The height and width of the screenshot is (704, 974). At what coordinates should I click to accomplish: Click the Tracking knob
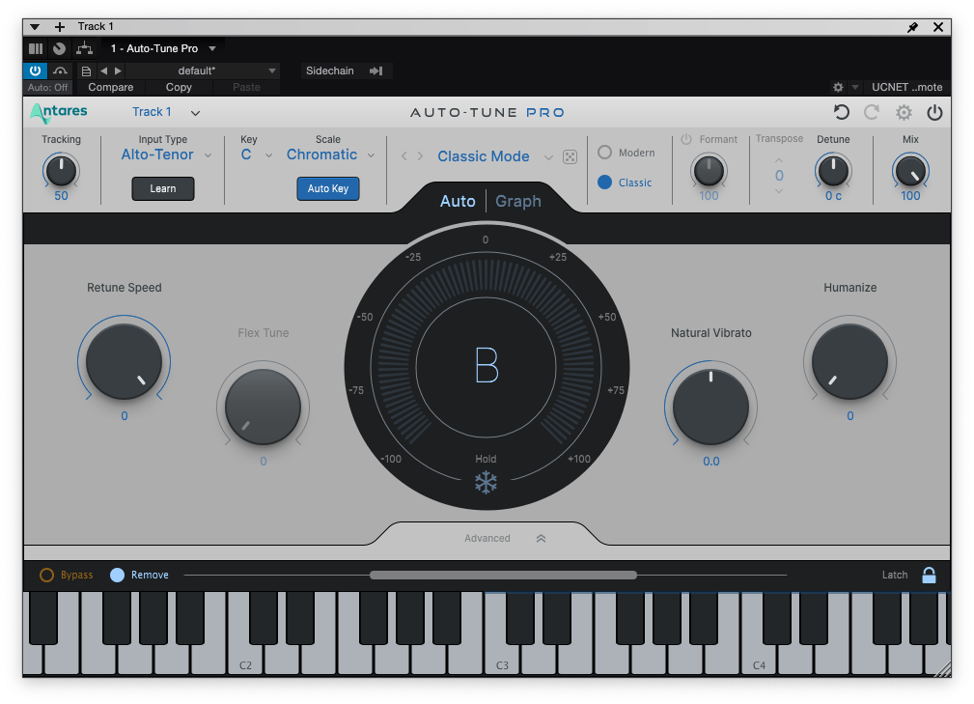pyautogui.click(x=61, y=171)
